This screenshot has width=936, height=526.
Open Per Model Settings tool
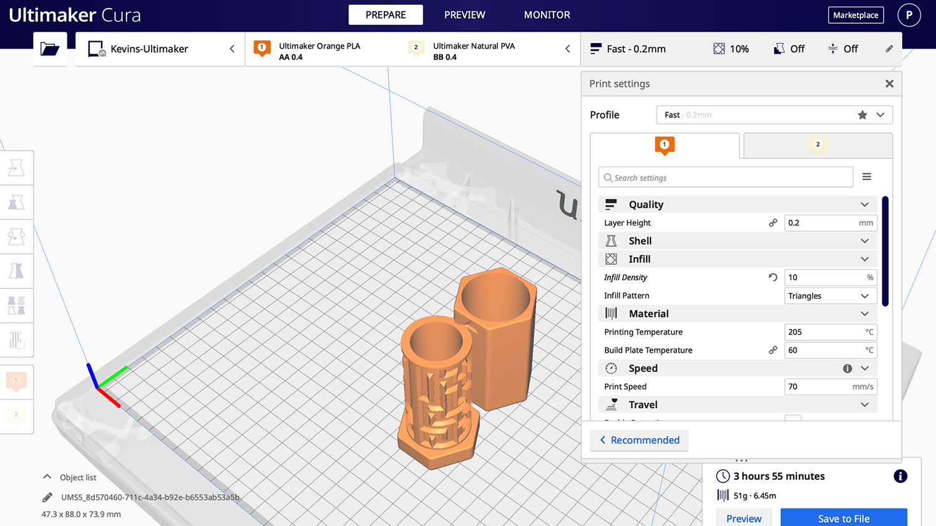(17, 305)
